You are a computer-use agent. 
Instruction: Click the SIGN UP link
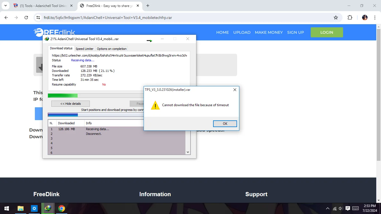[x=296, y=32]
